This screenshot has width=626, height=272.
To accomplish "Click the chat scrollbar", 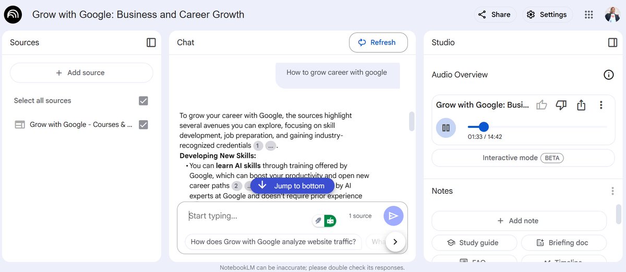I will [412, 121].
